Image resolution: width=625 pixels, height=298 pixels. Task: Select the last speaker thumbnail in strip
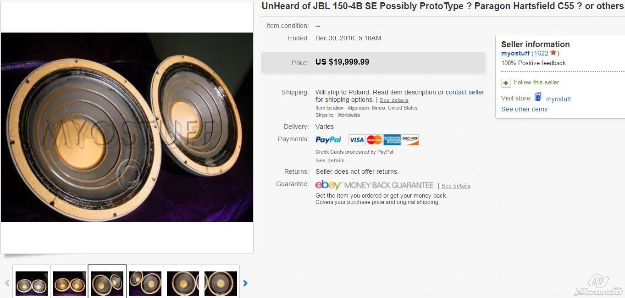coord(221,282)
